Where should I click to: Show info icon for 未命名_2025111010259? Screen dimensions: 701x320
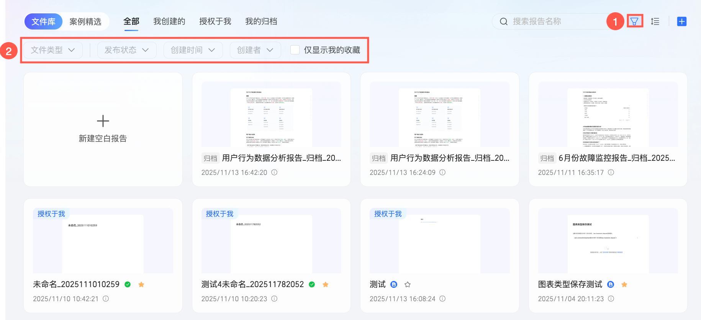[x=106, y=299]
